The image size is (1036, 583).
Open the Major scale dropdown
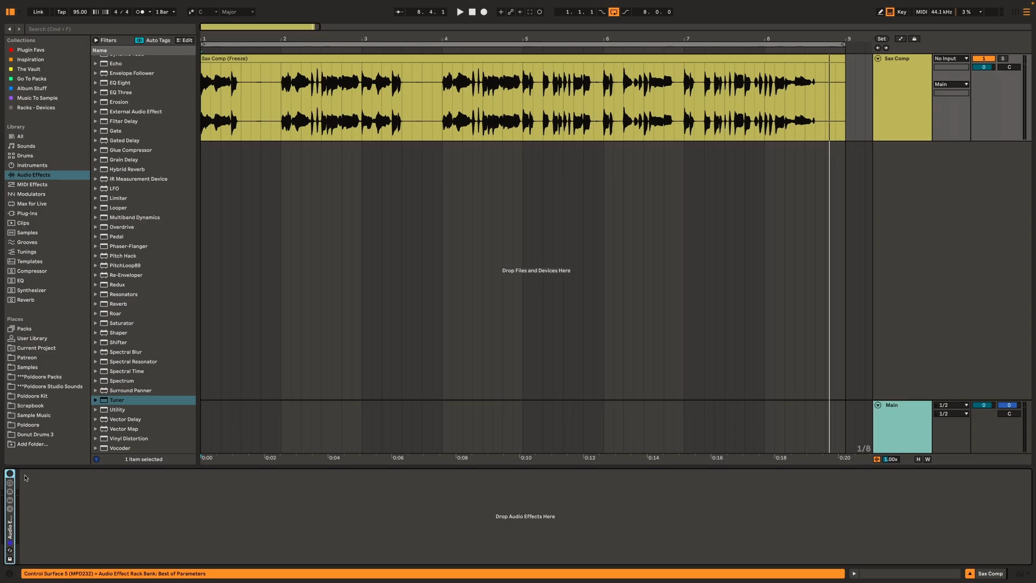point(237,12)
